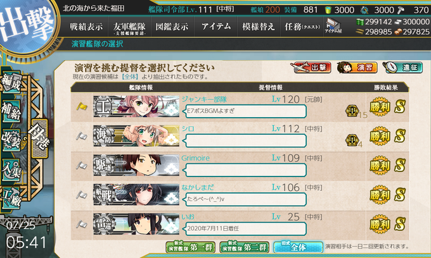Screen dimensions: 431x258
Task: Toggle the flag next to Grimoire
Action: pos(82,165)
